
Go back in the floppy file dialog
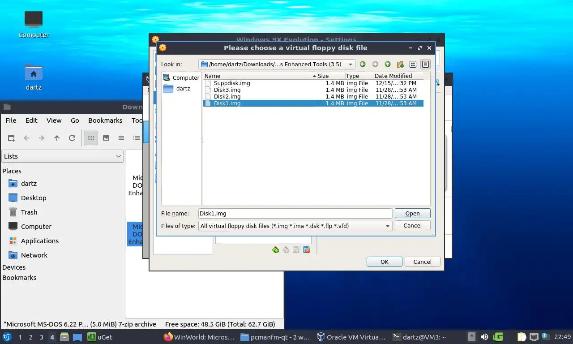(x=363, y=64)
